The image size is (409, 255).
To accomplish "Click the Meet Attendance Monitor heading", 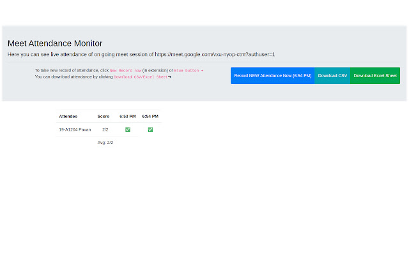I will tap(55, 43).
